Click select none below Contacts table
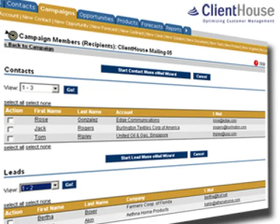Viewport: 280px width, 224px height. click(38, 147)
